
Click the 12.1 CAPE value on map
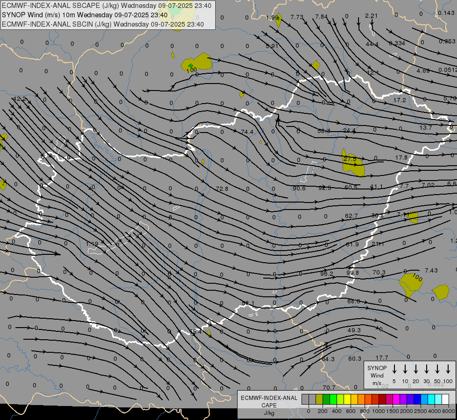tap(373, 73)
